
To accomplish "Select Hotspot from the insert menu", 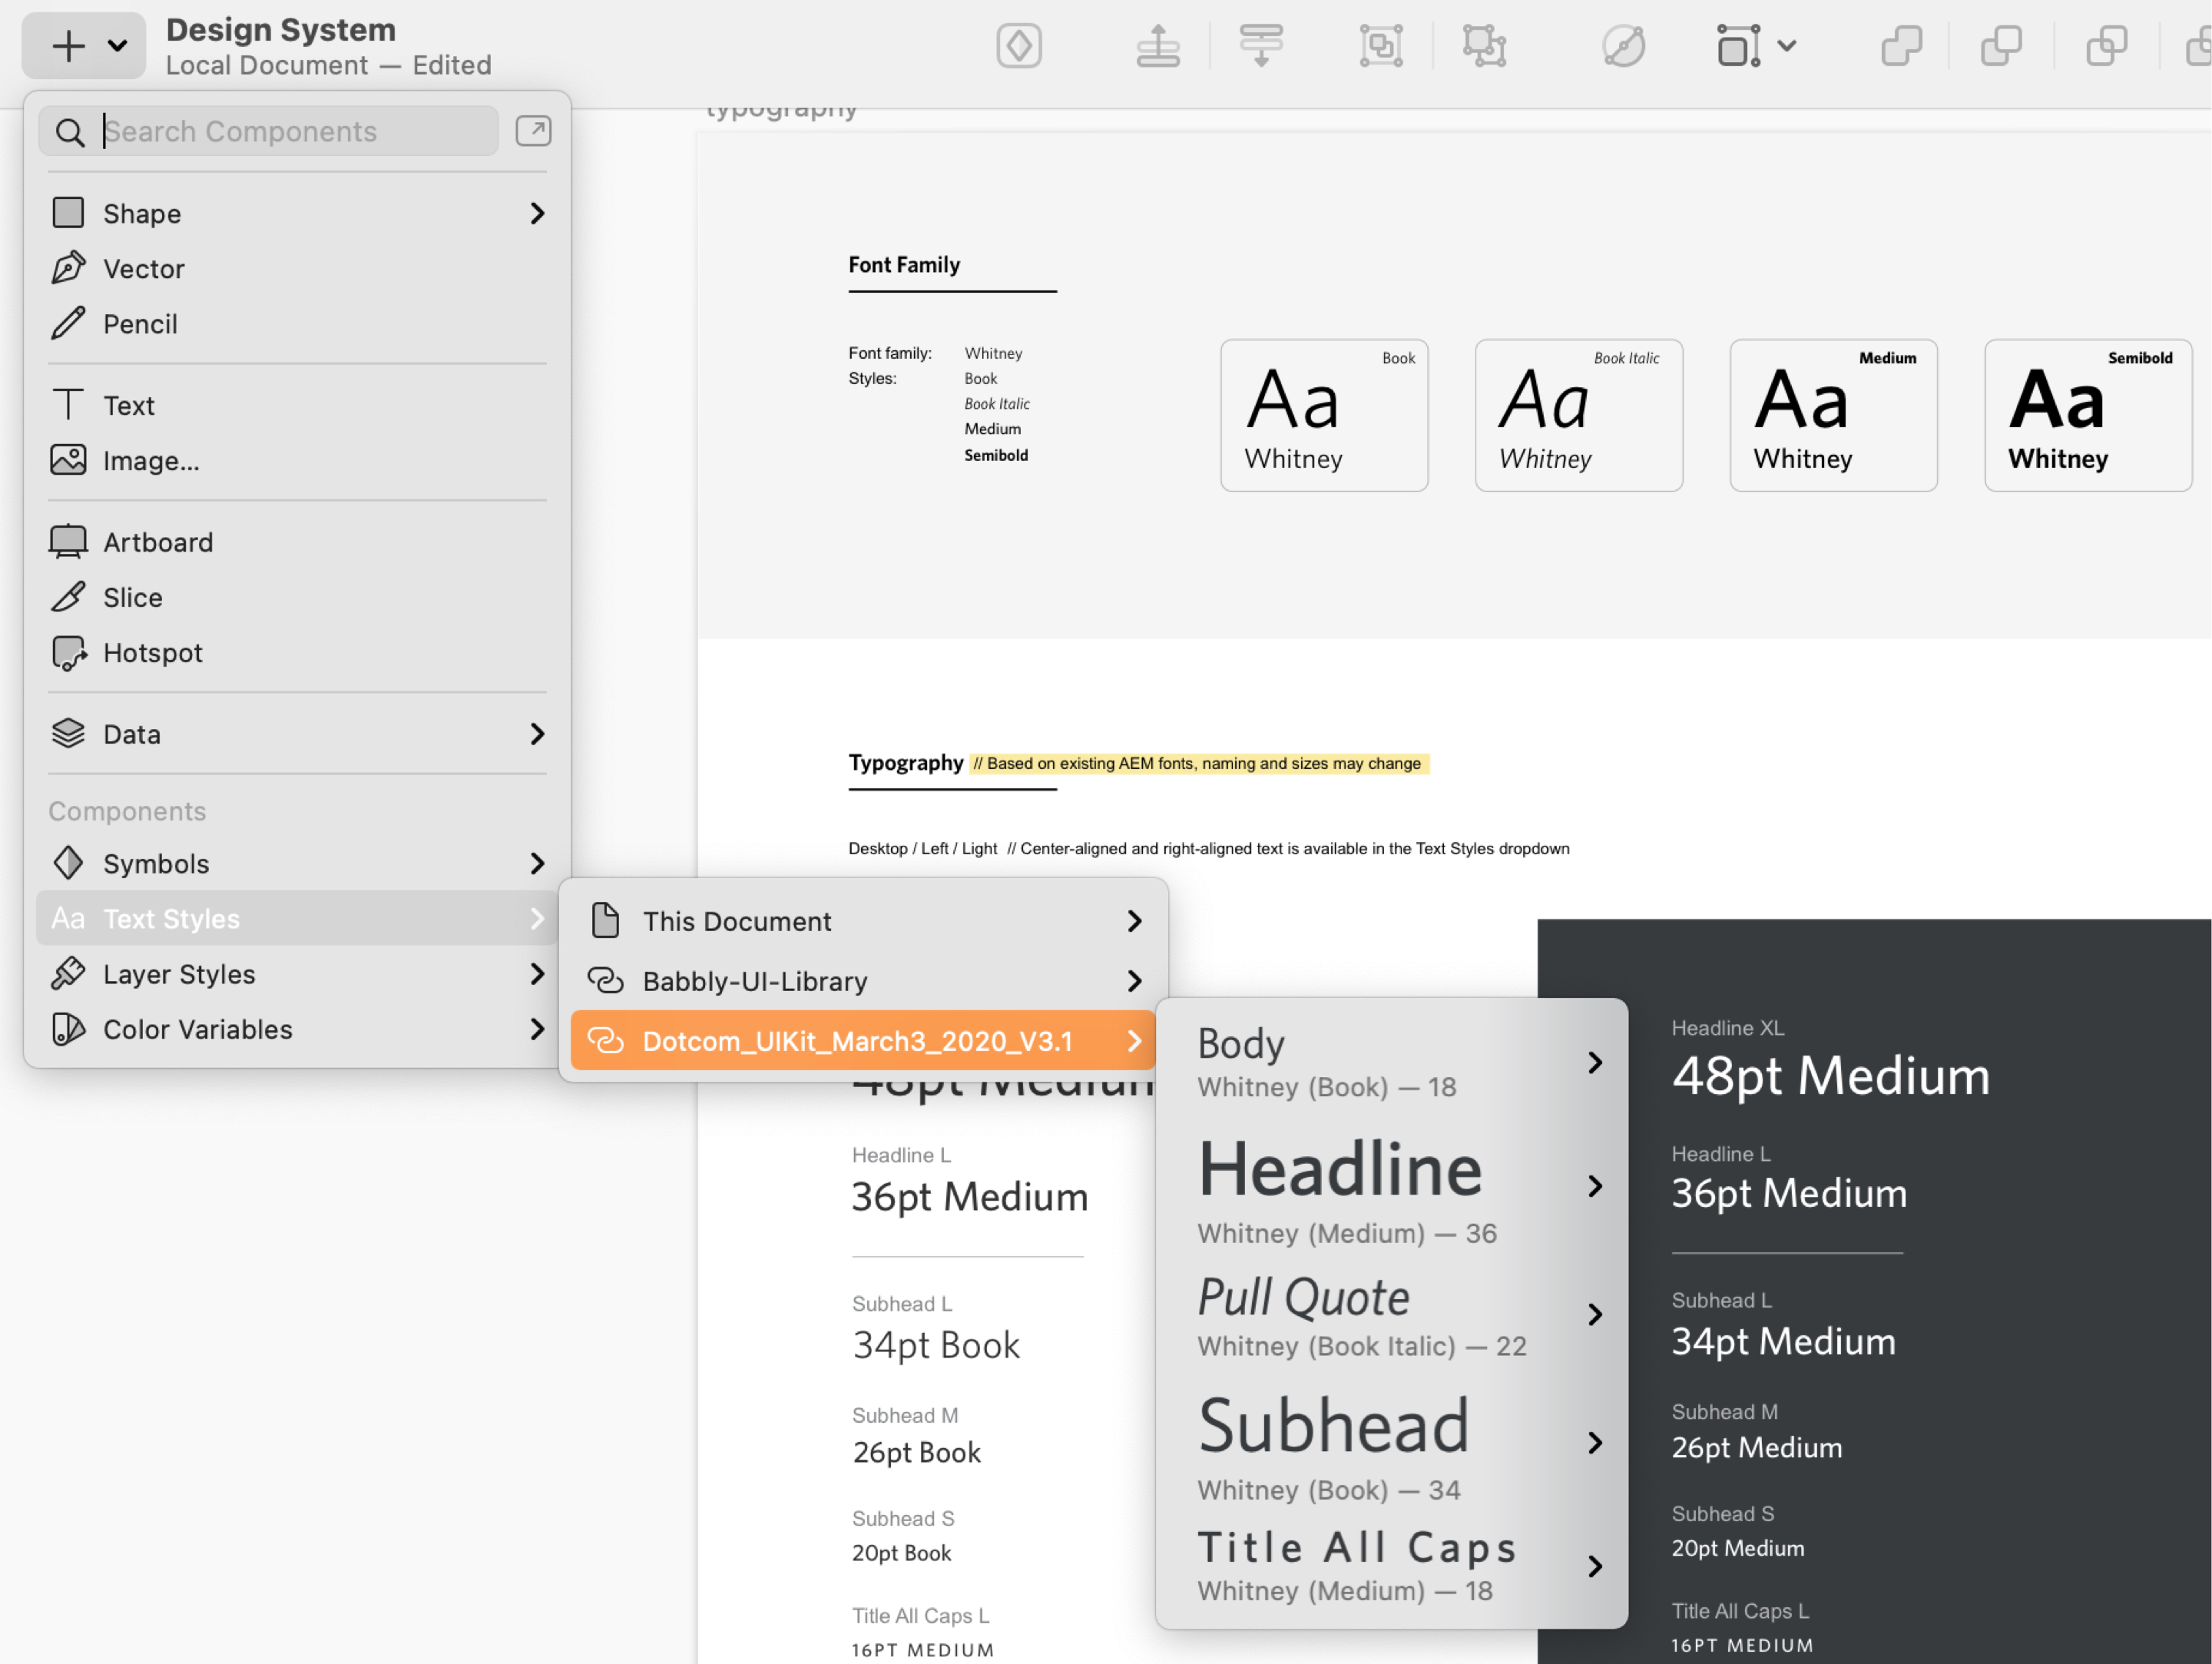I will tap(152, 653).
